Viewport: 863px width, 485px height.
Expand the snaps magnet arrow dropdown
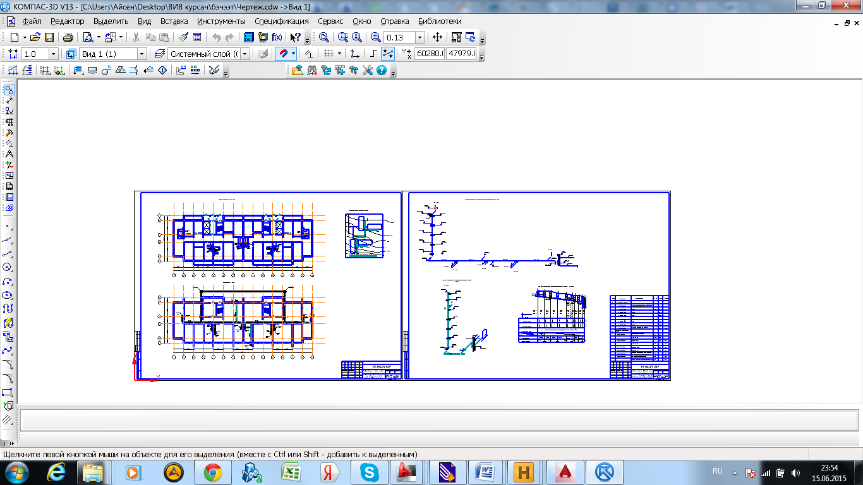pyautogui.click(x=293, y=54)
